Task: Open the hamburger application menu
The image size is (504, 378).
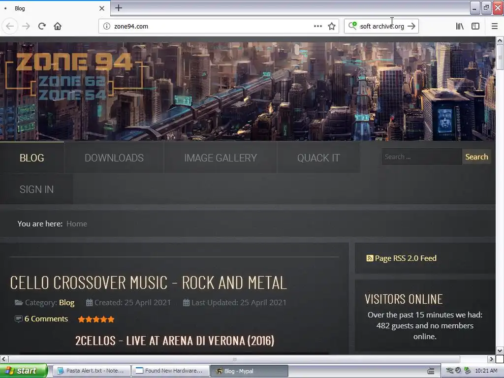Action: point(495,26)
